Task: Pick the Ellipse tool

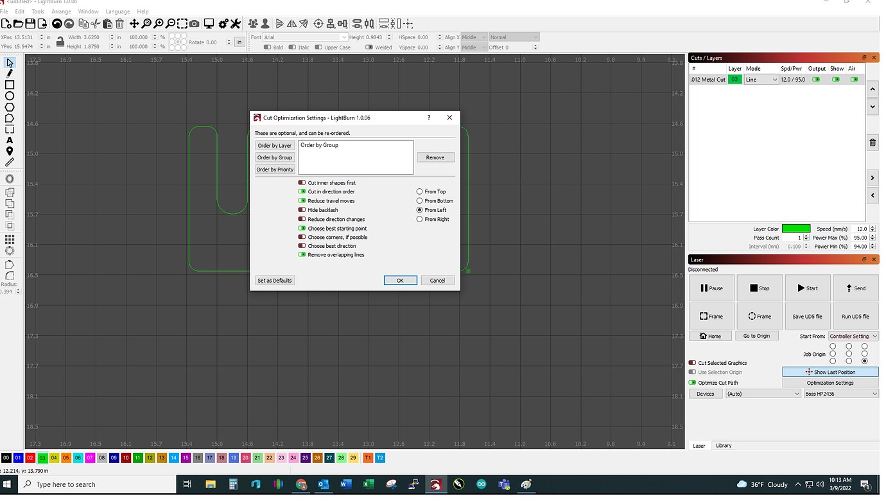Action: coord(9,95)
